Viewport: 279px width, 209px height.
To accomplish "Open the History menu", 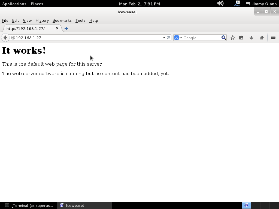I will point(42,20).
